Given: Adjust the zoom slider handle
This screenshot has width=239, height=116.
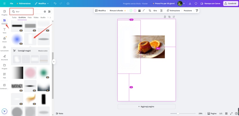Looking at the screenshot, I should pyautogui.click(x=178, y=114).
